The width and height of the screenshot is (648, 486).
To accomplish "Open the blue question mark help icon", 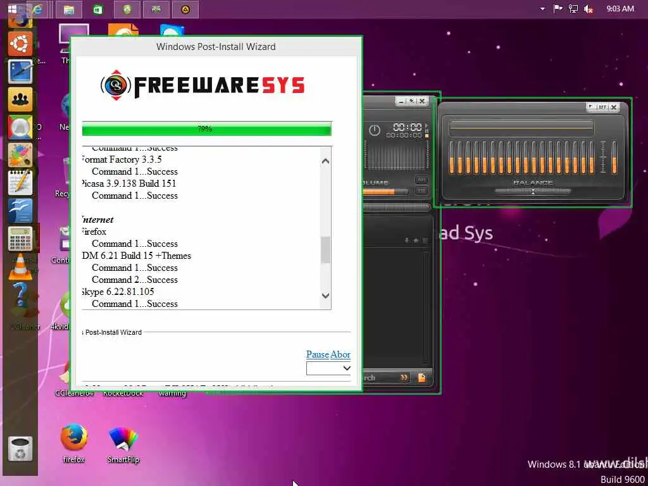I will [20, 295].
